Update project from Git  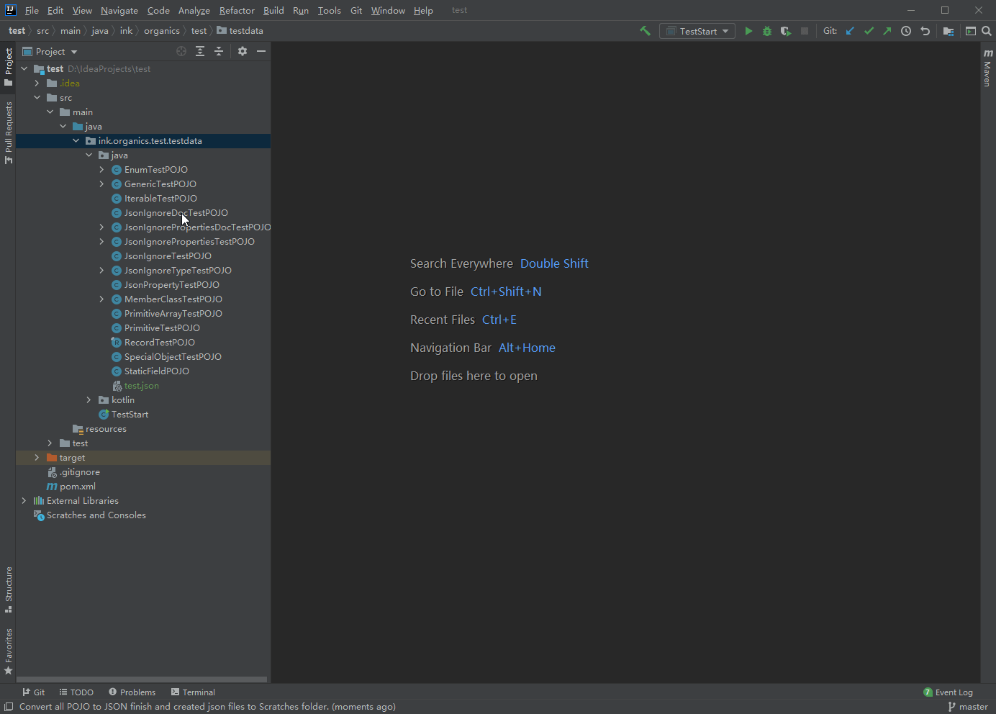[850, 31]
